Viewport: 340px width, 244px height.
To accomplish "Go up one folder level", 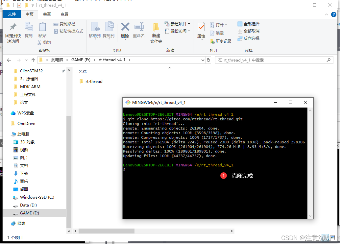I will [33, 60].
